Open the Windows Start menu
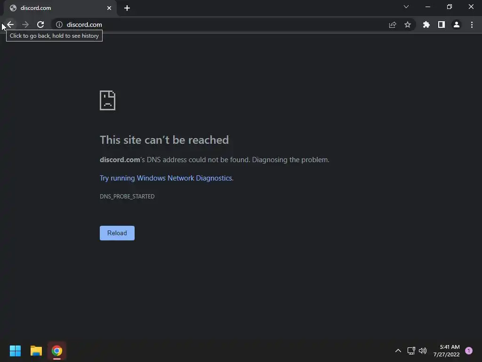482x362 pixels. 15,351
